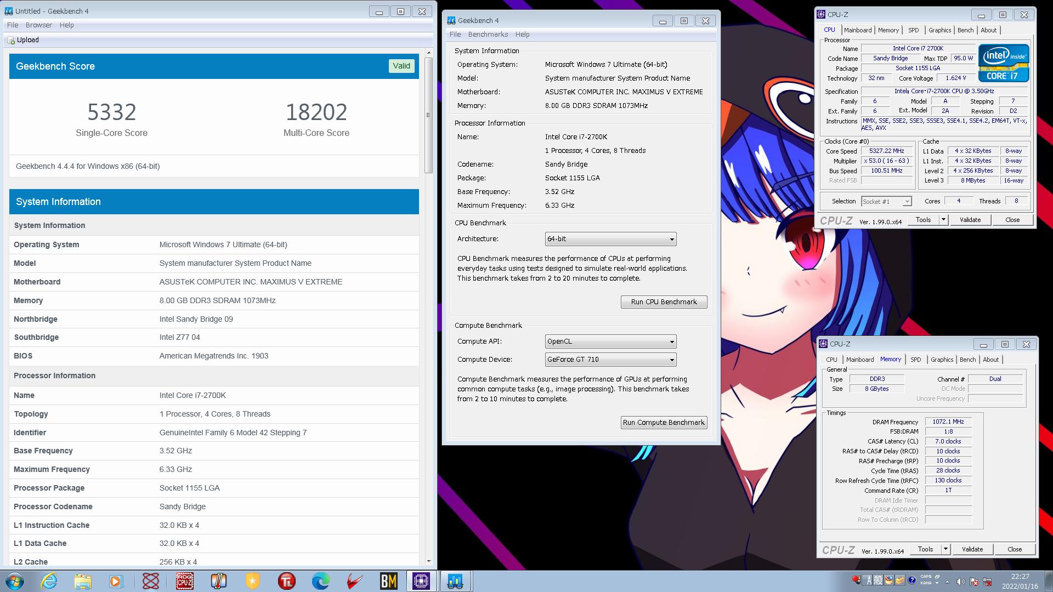Click Run Compute Benchmark button
The width and height of the screenshot is (1053, 592).
point(664,423)
